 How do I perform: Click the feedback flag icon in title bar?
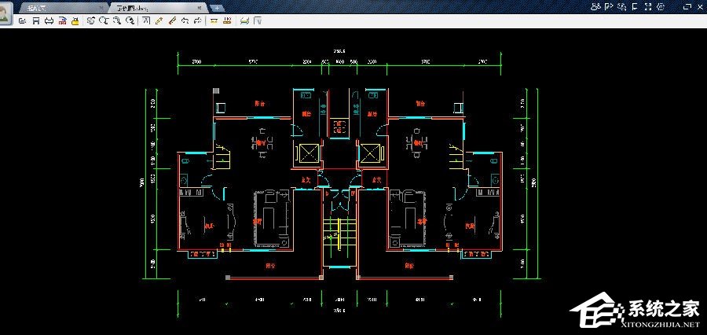[635, 6]
